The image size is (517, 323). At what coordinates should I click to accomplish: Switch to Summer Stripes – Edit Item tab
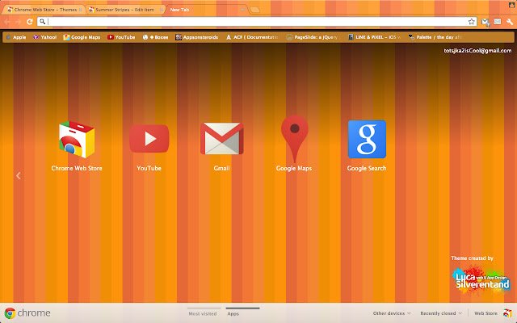tap(124, 10)
